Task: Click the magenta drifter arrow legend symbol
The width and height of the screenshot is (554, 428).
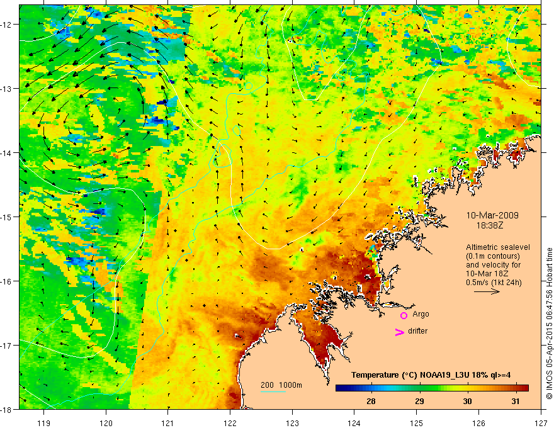Action: click(400, 332)
